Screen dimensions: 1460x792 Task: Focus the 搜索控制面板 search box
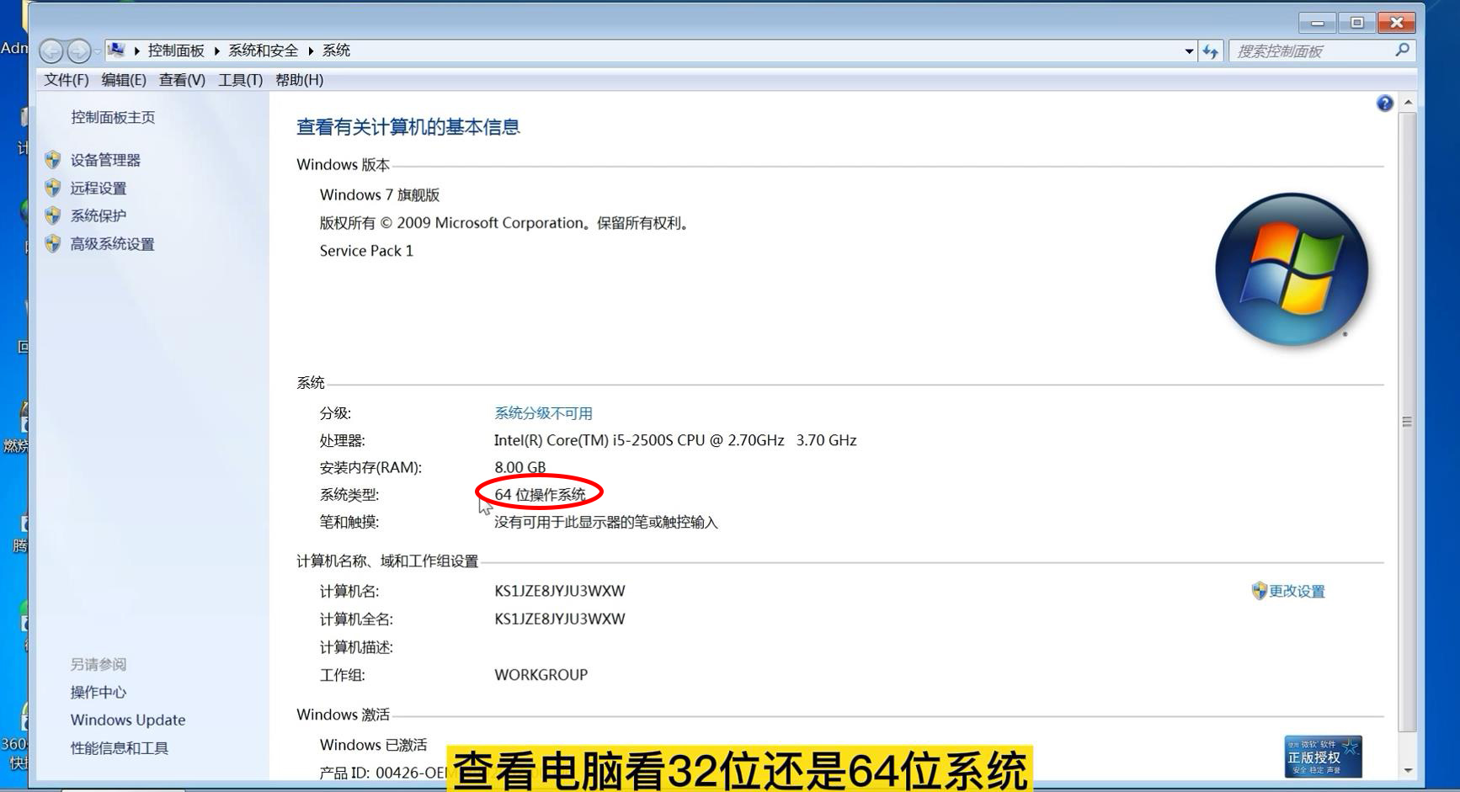[x=1322, y=51]
